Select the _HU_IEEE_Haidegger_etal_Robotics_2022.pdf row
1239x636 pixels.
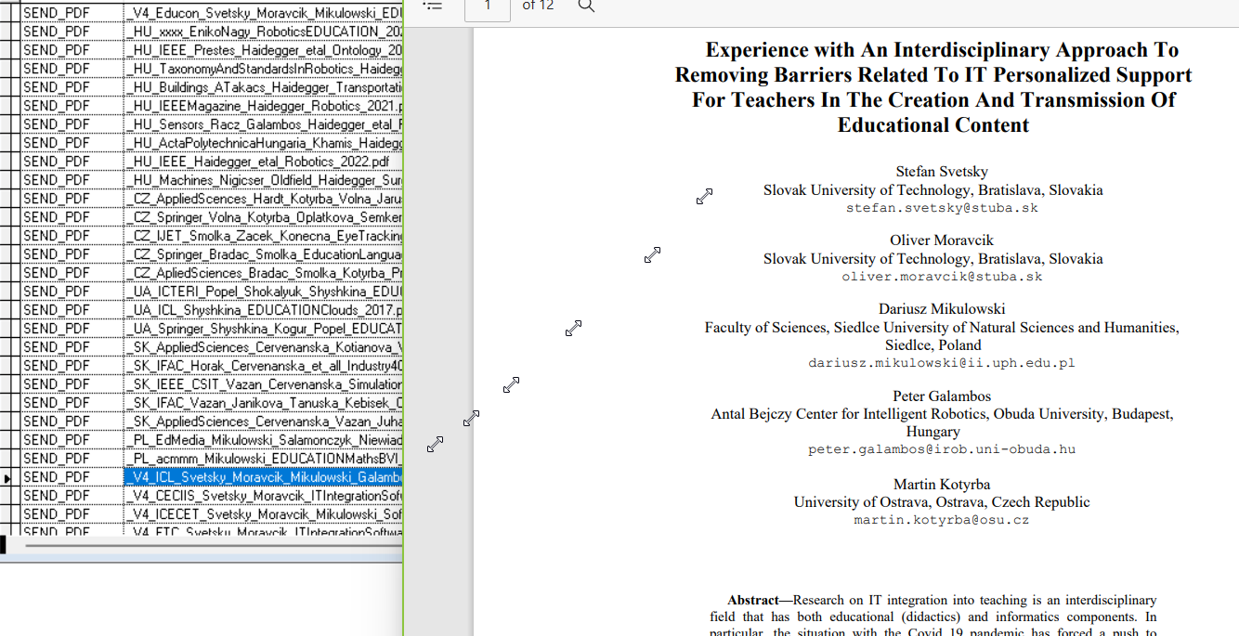point(263,162)
